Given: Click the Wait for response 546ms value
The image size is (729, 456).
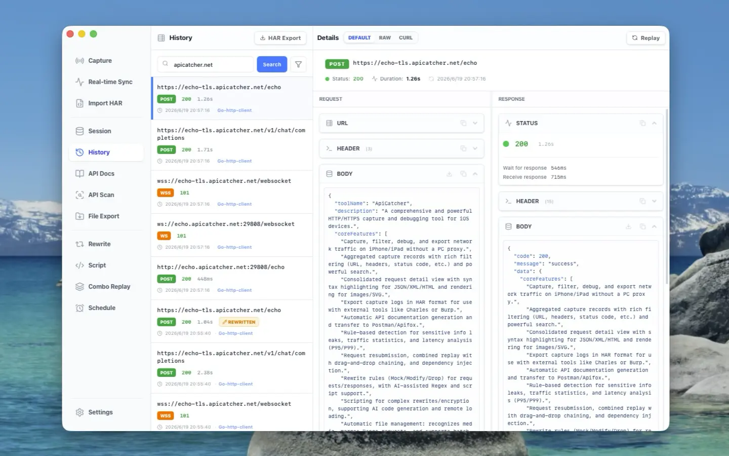Looking at the screenshot, I should pos(558,168).
